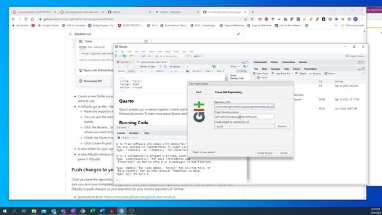Switch to the GitHub - Wikipedia browser tab
Viewport: 382px width, 215px height.
coord(177,12)
